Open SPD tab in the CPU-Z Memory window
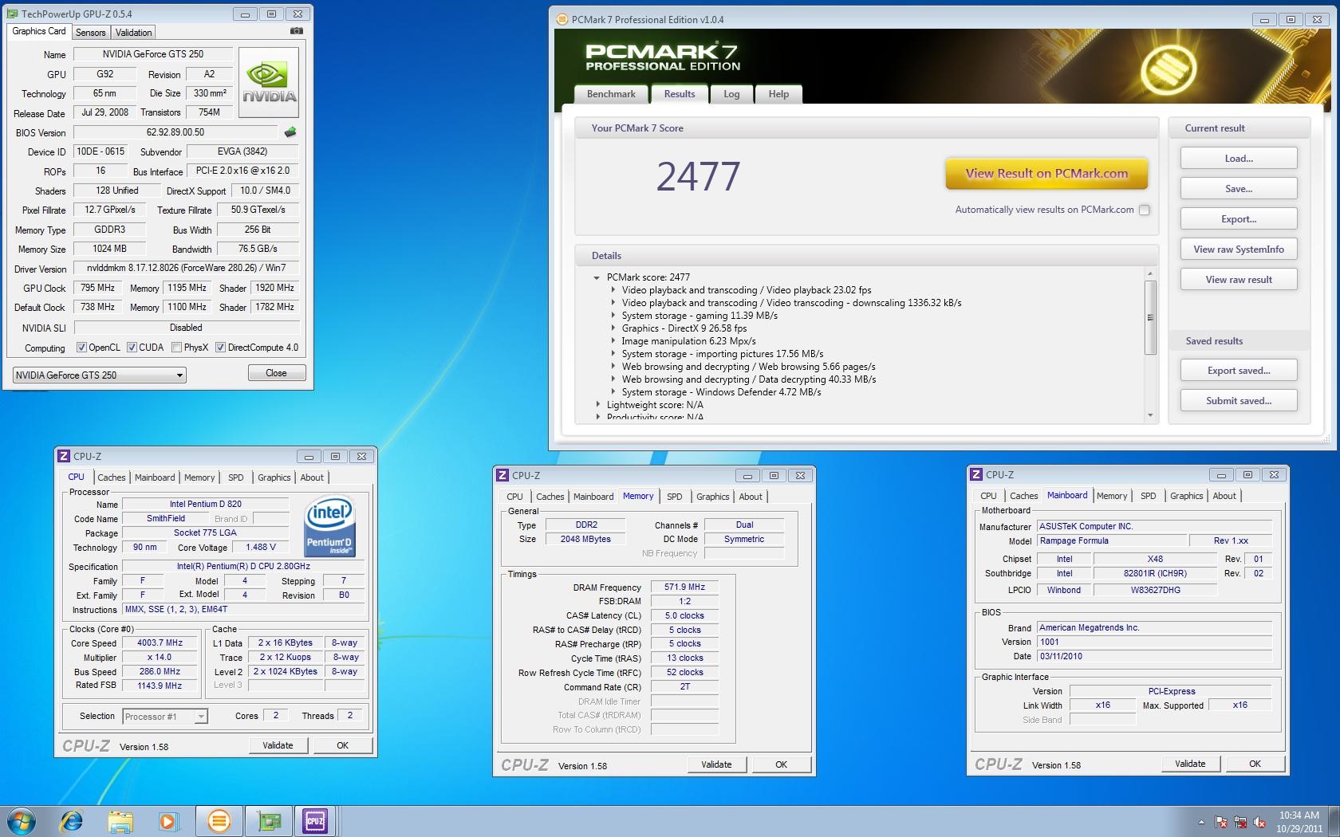Image resolution: width=1340 pixels, height=837 pixels. click(x=675, y=497)
